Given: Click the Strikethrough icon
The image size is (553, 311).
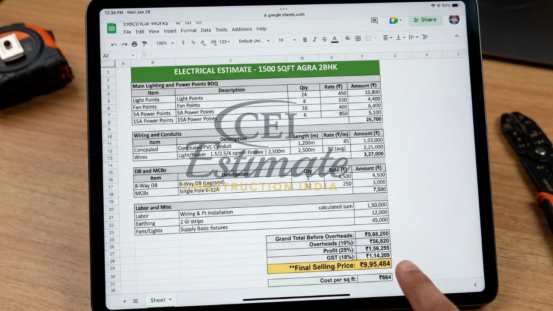Looking at the screenshot, I should (324, 40).
